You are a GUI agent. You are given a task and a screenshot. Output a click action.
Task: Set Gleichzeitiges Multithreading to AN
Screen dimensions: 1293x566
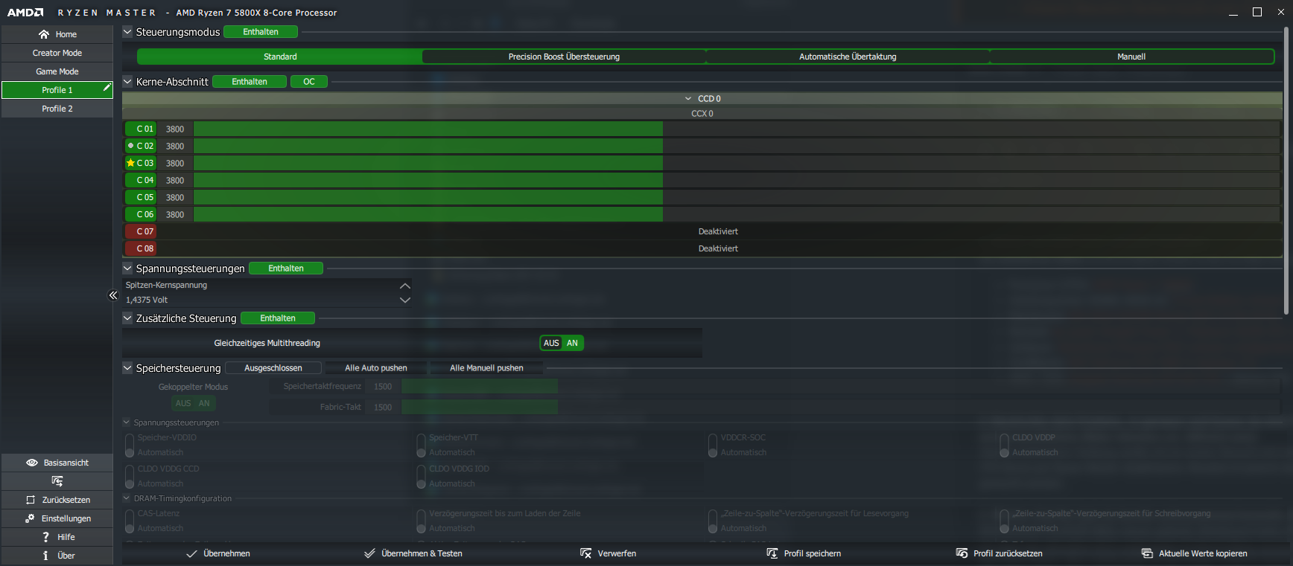click(572, 343)
